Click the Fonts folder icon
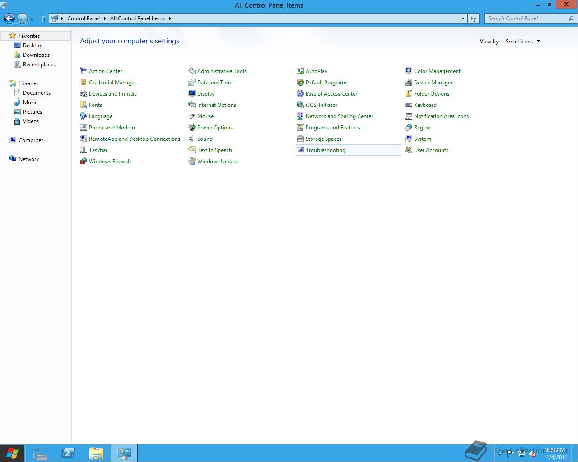This screenshot has height=462, width=578. (x=84, y=105)
